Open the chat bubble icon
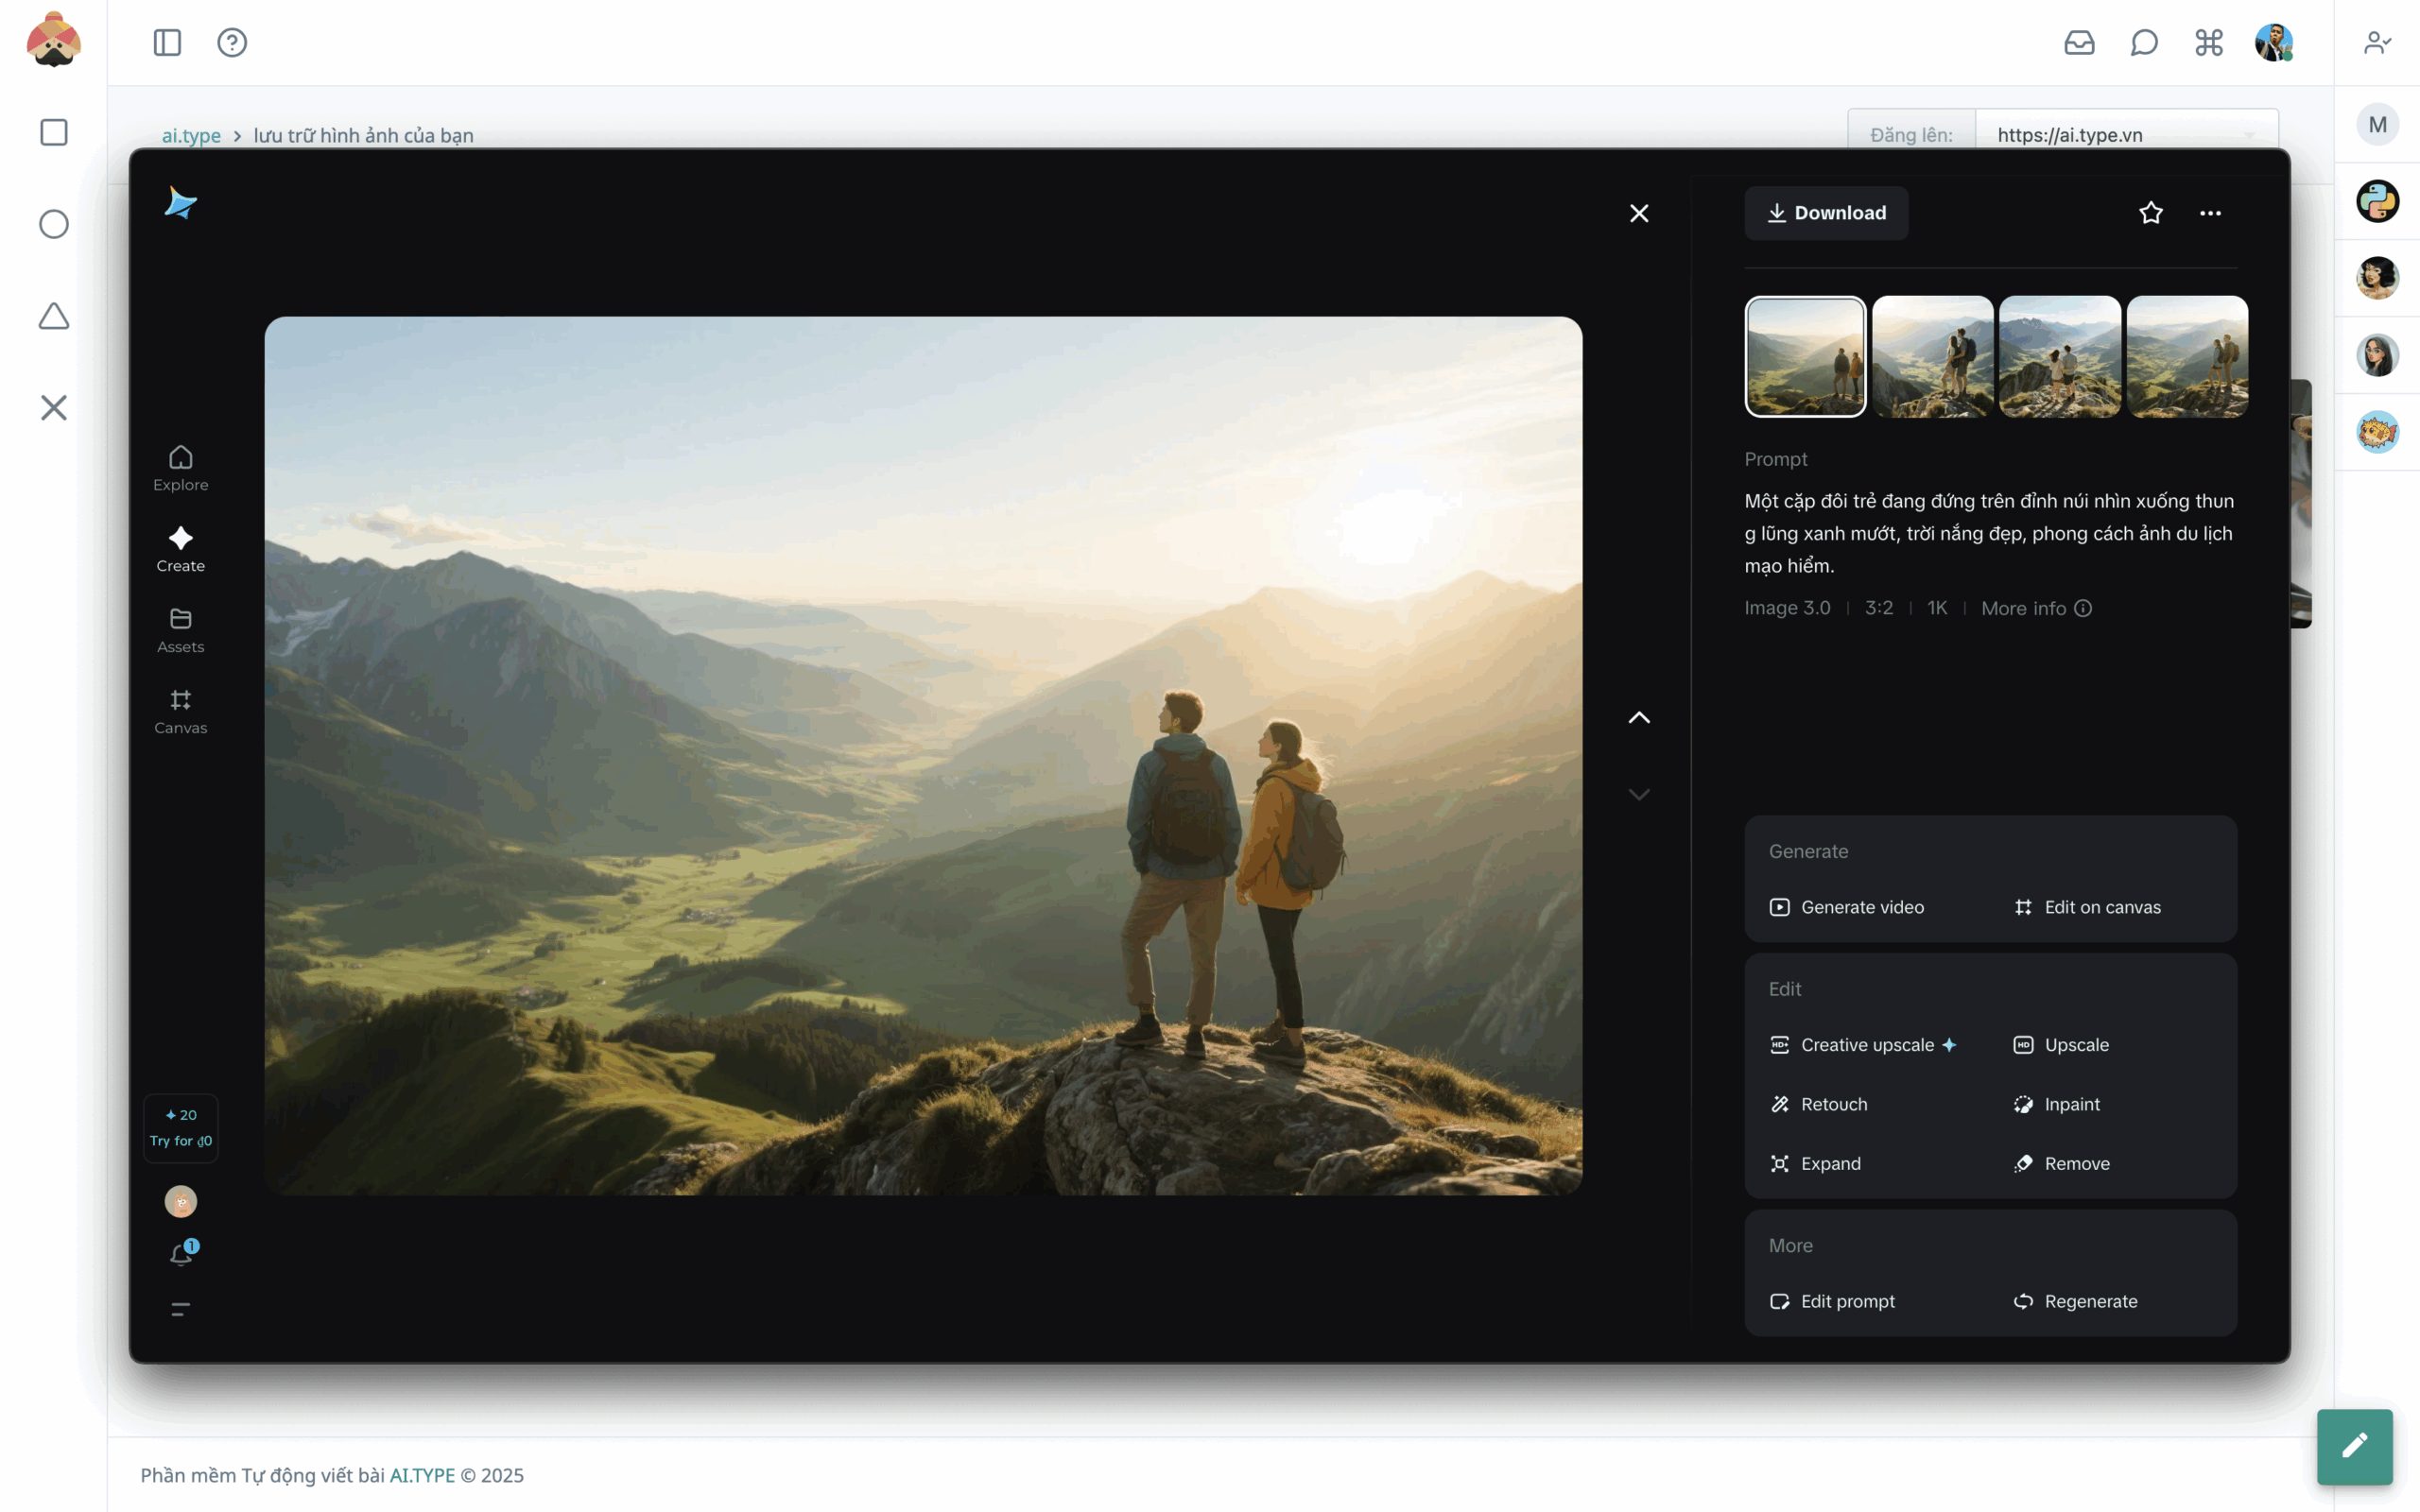The image size is (2420, 1512). pyautogui.click(x=2144, y=43)
